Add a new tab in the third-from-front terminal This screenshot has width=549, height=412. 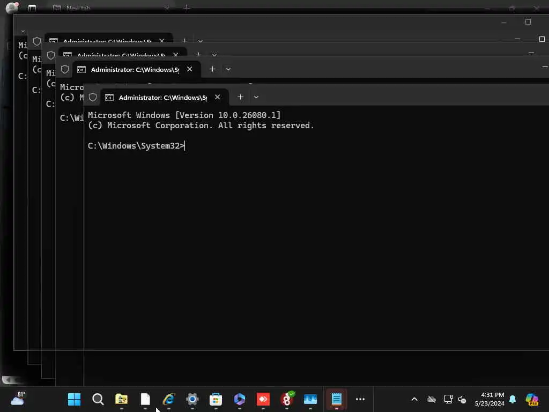pos(198,55)
